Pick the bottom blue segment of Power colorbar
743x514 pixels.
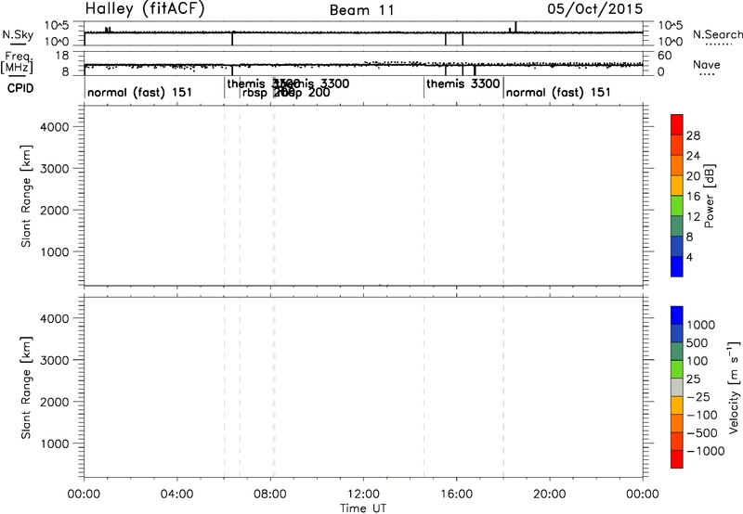(x=677, y=266)
